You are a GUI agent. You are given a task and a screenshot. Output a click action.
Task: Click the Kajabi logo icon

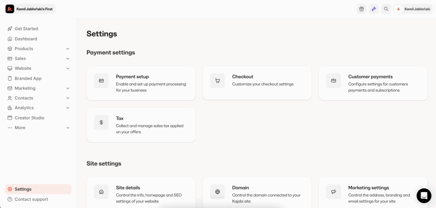[x=10, y=9]
